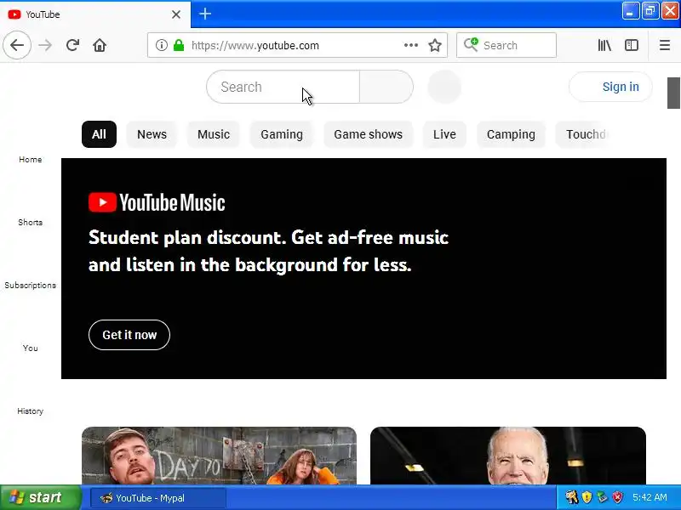The height and width of the screenshot is (510, 681).
Task: Click the browser Forward arrow
Action: tap(45, 45)
